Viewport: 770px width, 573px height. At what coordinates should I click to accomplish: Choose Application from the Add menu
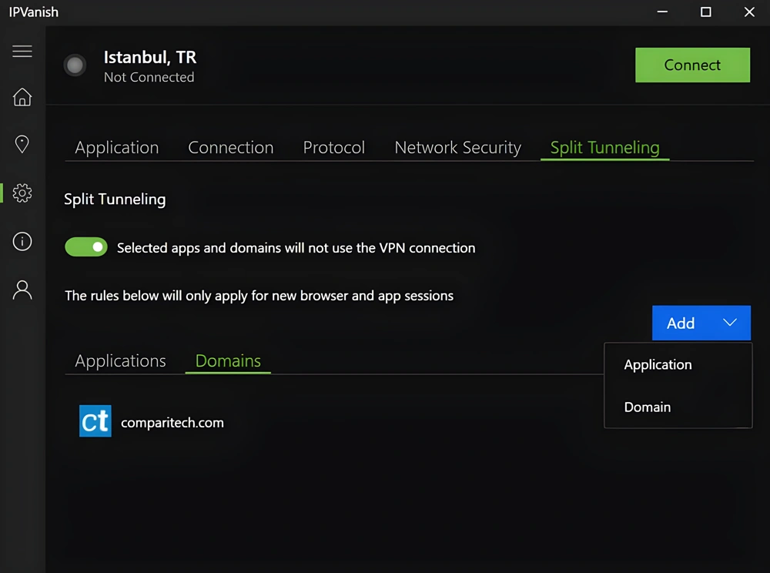678,365
